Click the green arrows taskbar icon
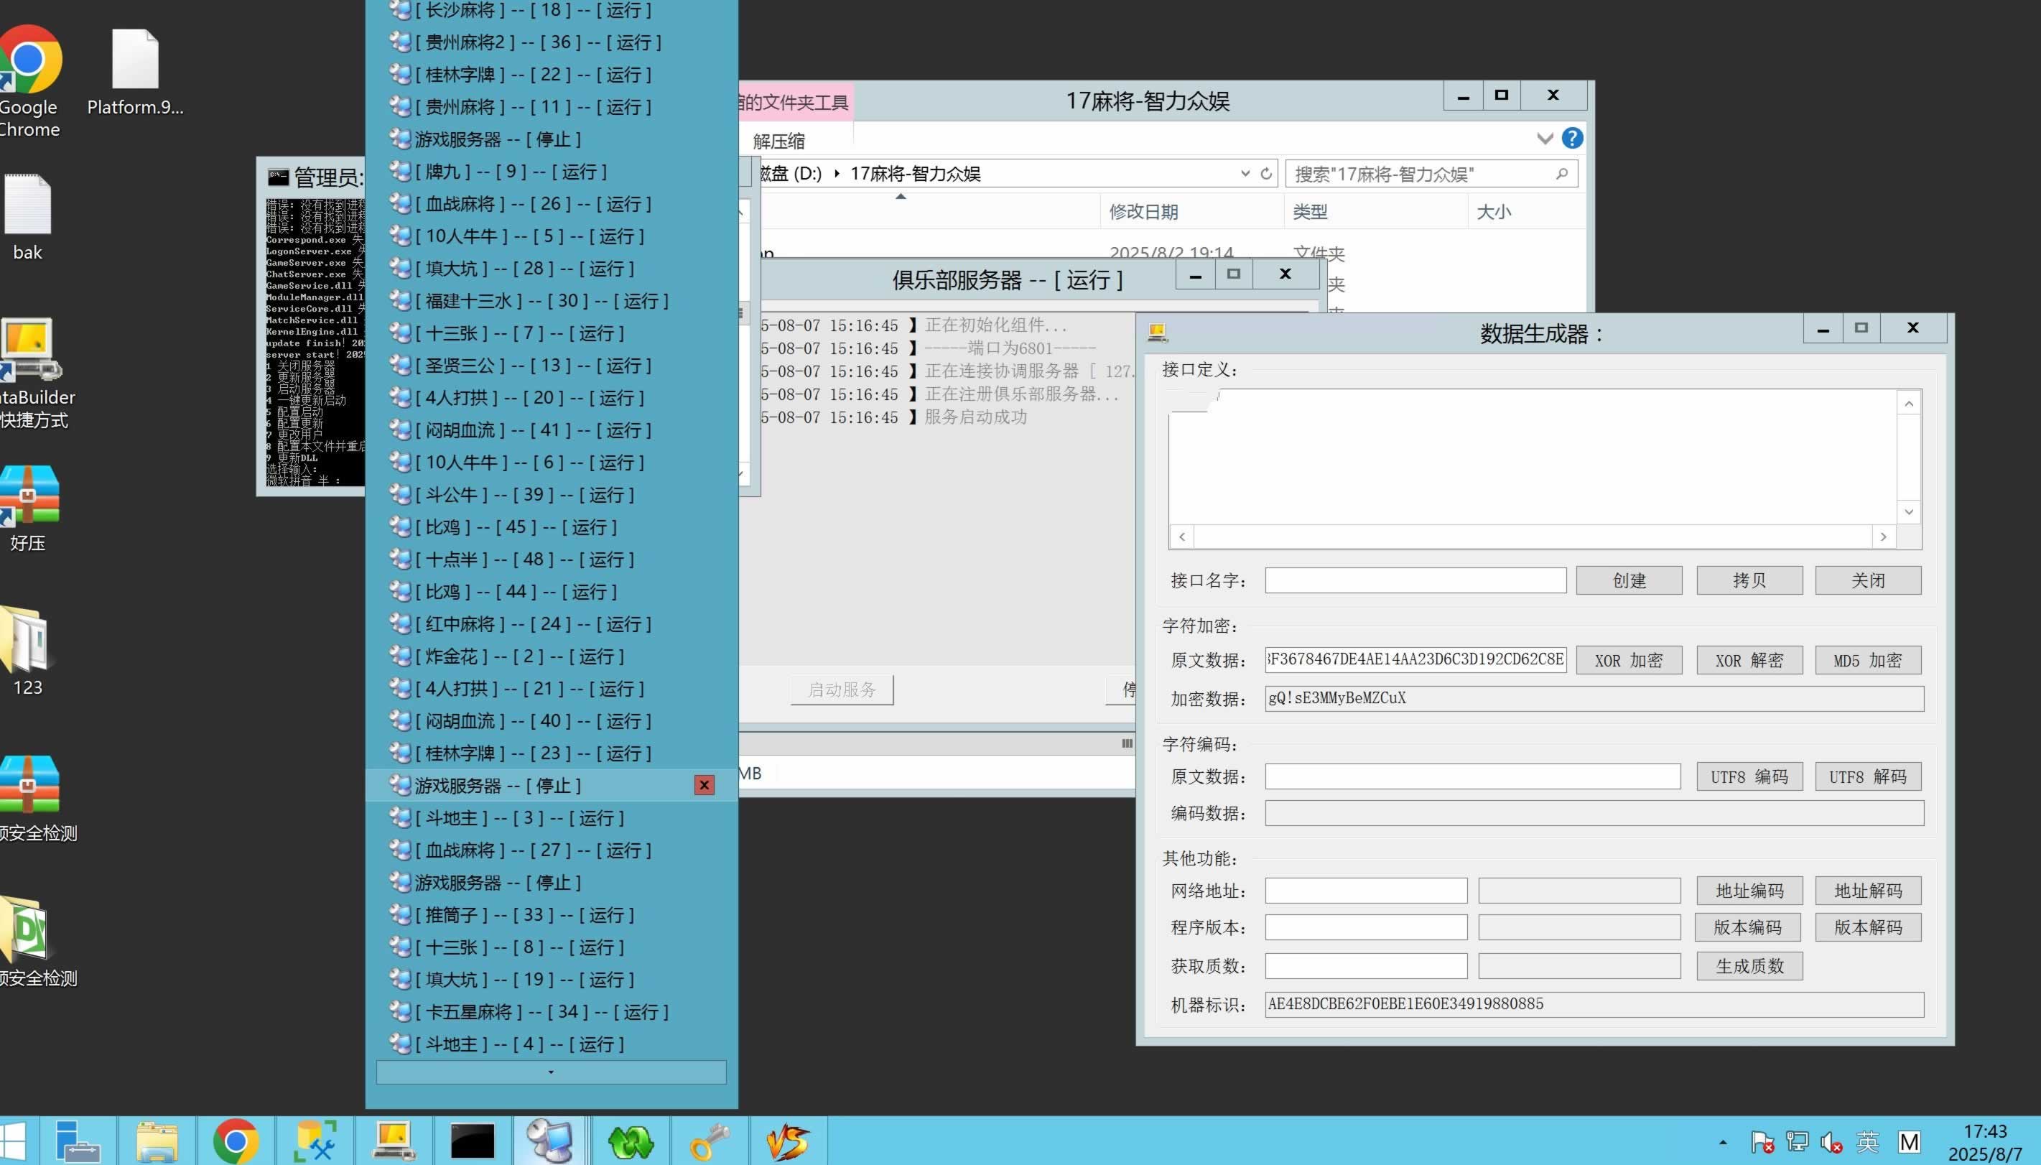2041x1165 pixels. [x=631, y=1141]
